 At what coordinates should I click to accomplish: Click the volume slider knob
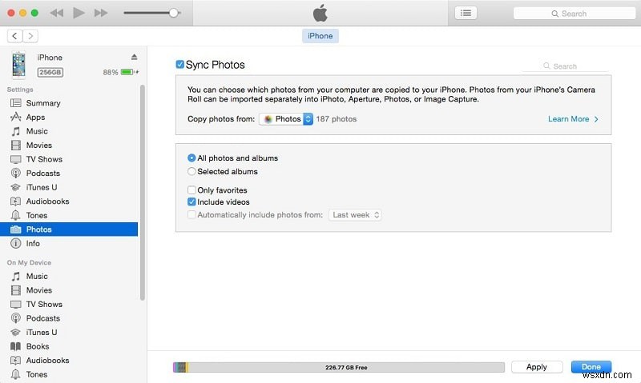coord(174,13)
